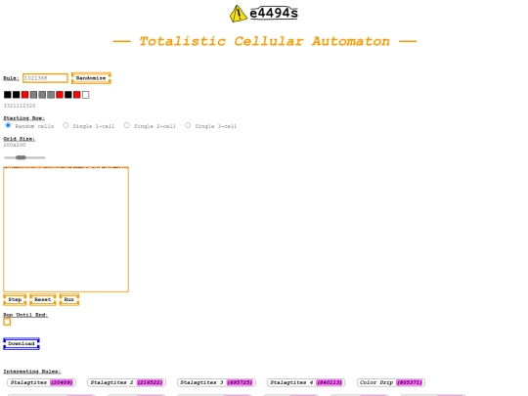Click the 3321112320 rule digits text
The image size is (528, 396).
pyautogui.click(x=20, y=106)
